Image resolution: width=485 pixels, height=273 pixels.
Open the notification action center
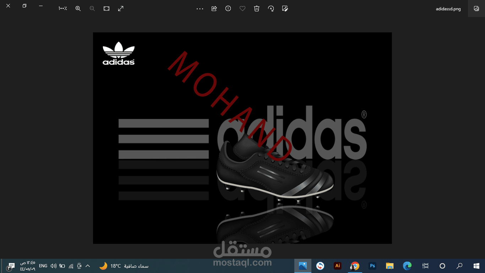click(11, 266)
